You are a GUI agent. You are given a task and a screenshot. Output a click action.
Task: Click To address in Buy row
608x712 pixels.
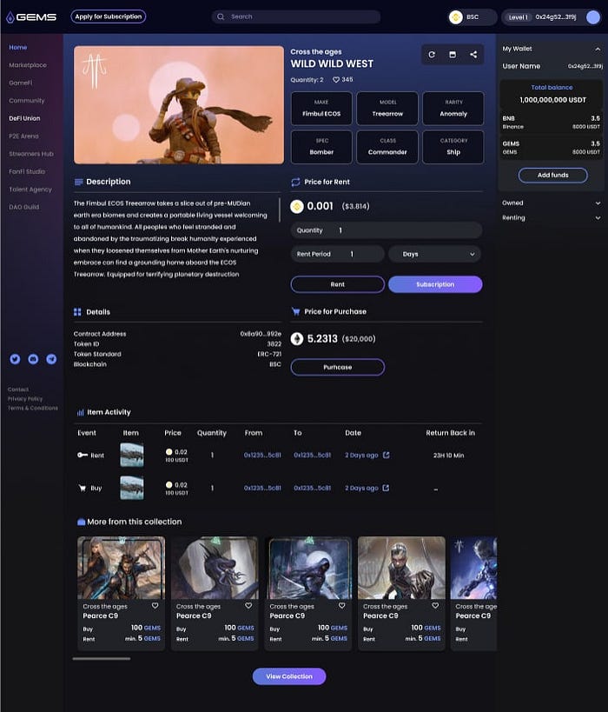point(312,488)
